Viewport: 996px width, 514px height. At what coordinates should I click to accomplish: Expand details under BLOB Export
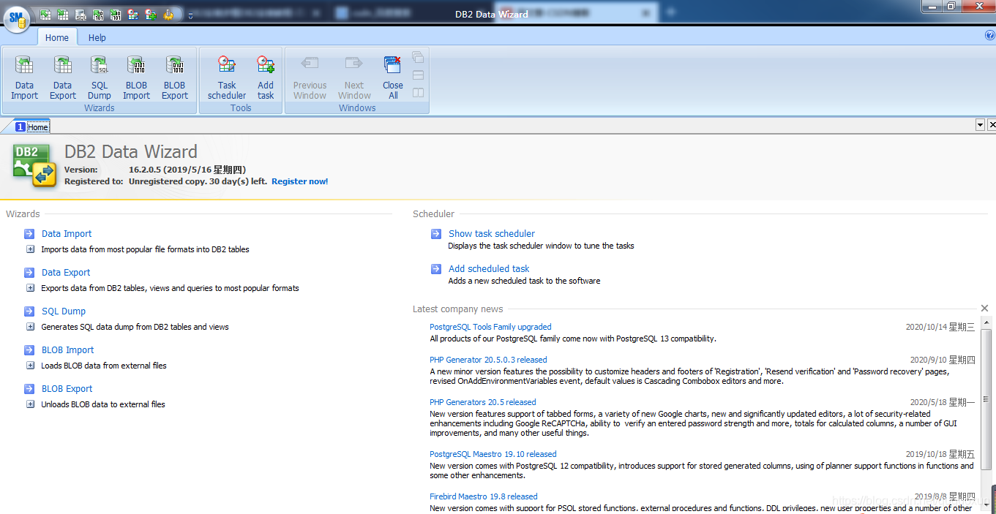(30, 404)
